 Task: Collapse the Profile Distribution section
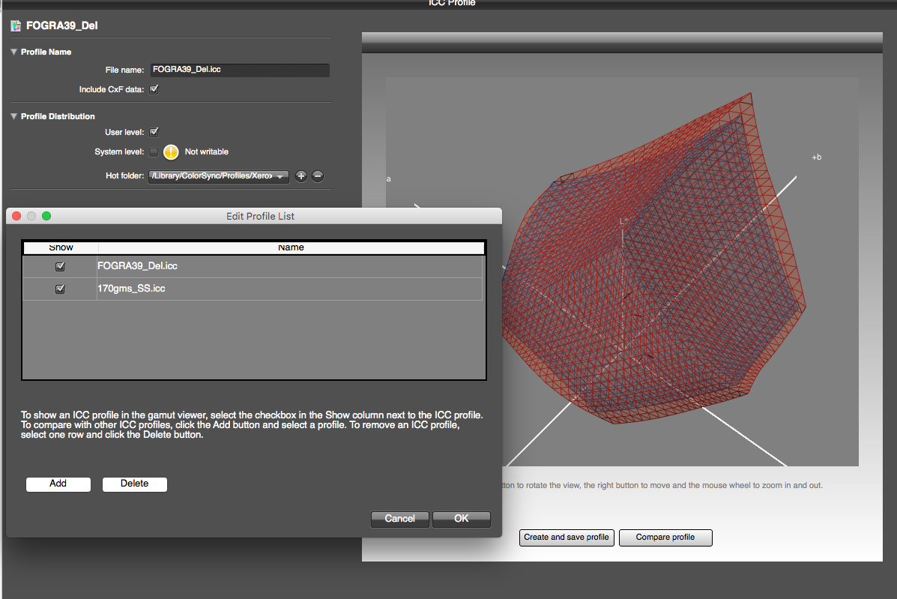coord(13,116)
